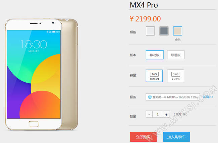This screenshot has height=143, width=218.
Task: Click the shield icon in service option
Action: click(x=150, y=97)
